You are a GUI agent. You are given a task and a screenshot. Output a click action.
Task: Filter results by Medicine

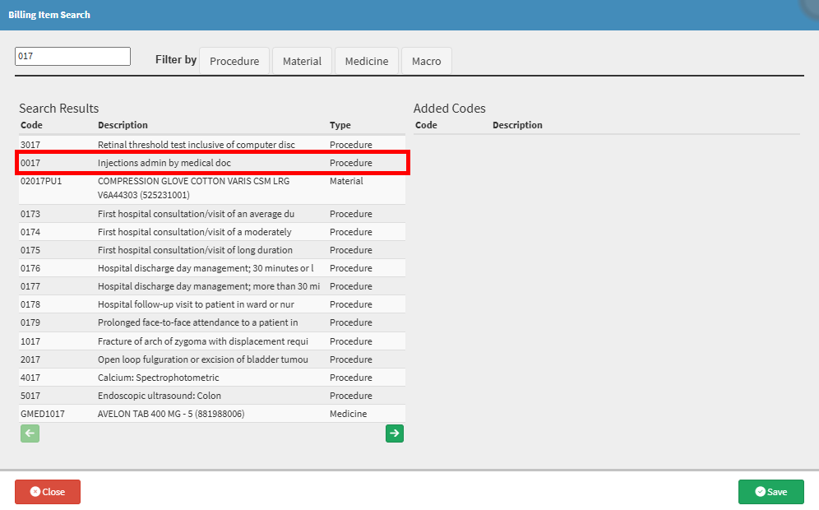pyautogui.click(x=367, y=61)
